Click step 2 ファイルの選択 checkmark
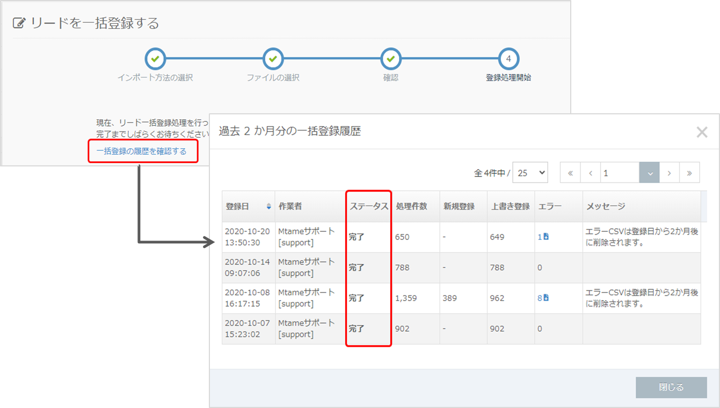The width and height of the screenshot is (720, 408). pyautogui.click(x=273, y=59)
